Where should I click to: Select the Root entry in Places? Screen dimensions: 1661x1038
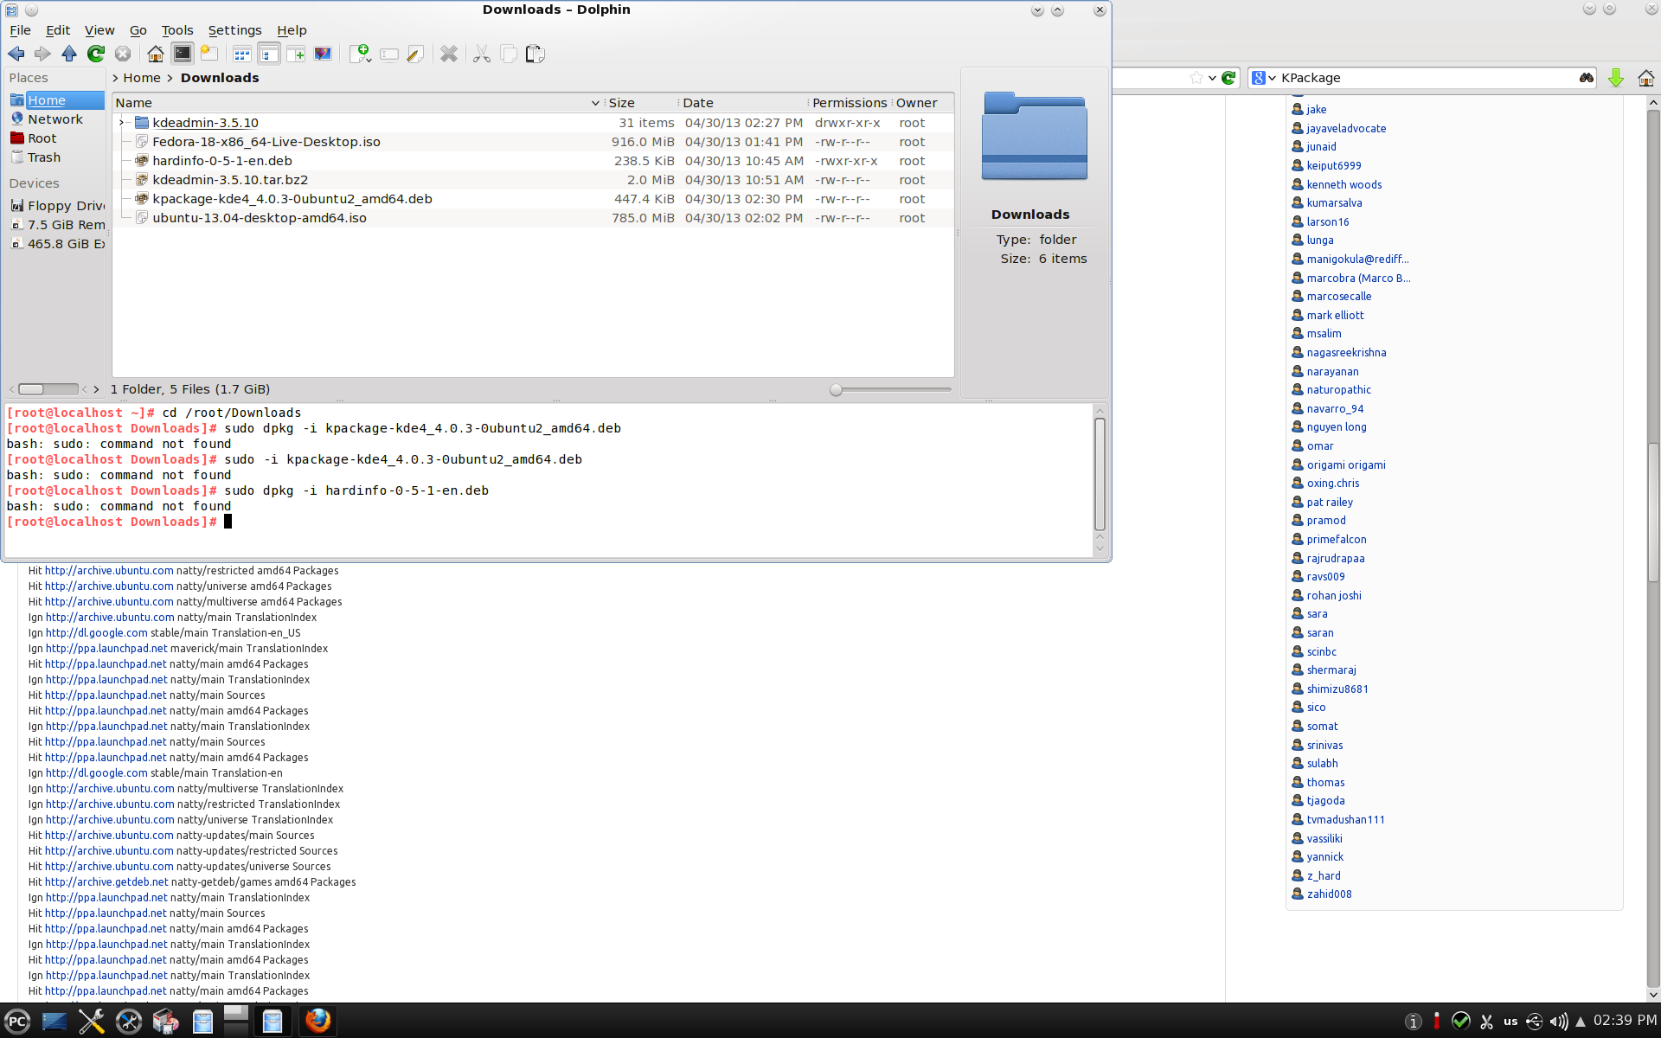(x=42, y=138)
